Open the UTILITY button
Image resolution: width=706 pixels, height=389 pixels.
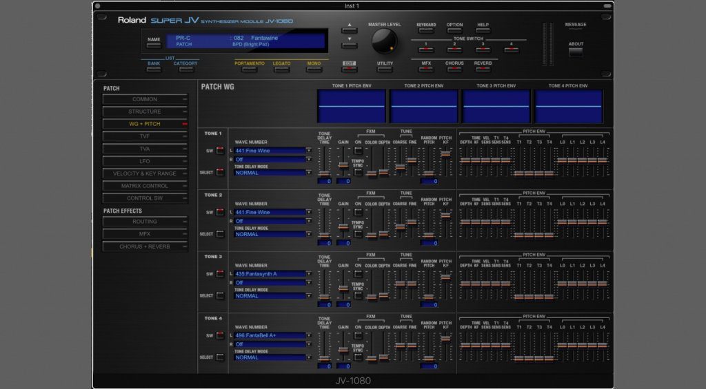pos(385,70)
